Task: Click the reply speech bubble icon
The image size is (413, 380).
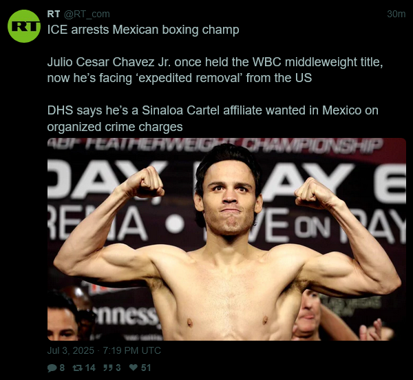Action: coord(52,368)
